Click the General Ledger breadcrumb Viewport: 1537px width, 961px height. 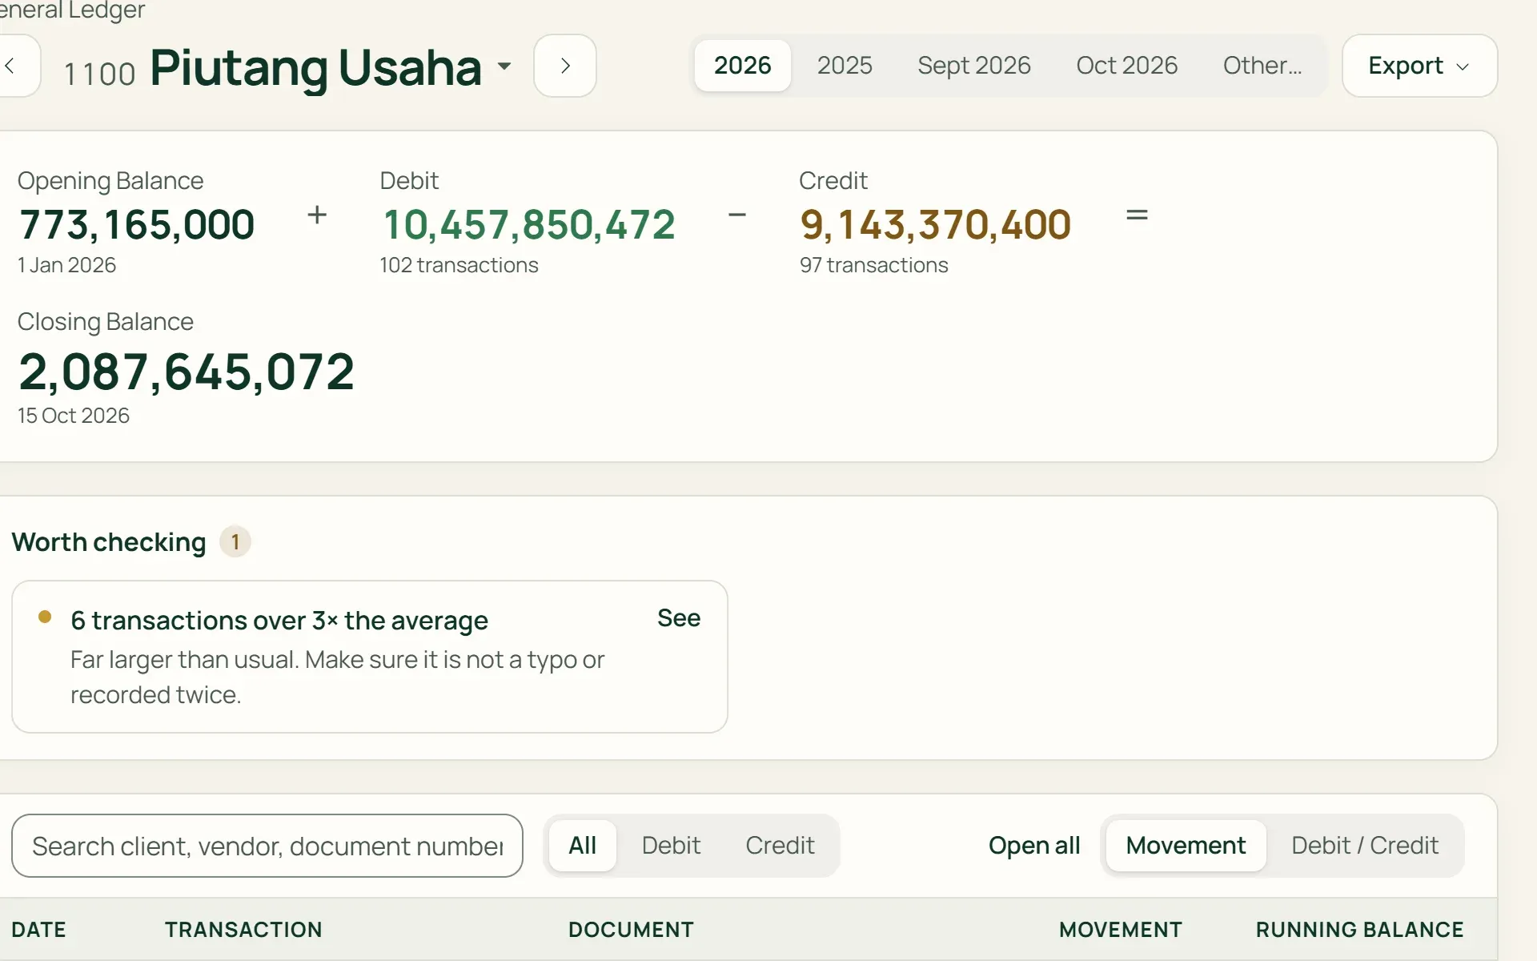coord(72,10)
